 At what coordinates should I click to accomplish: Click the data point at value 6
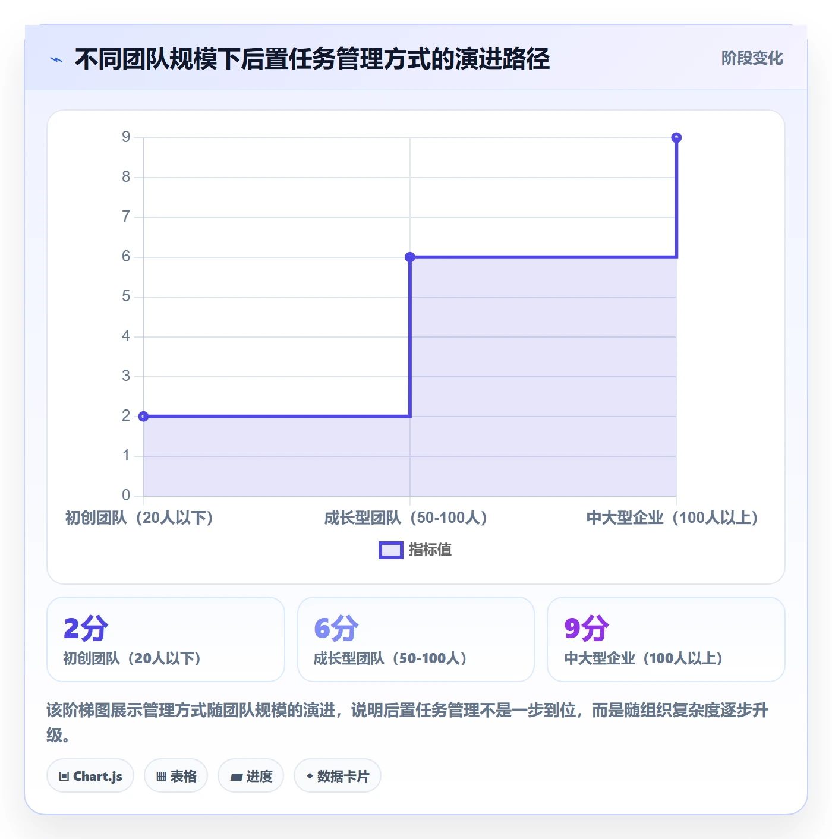410,257
